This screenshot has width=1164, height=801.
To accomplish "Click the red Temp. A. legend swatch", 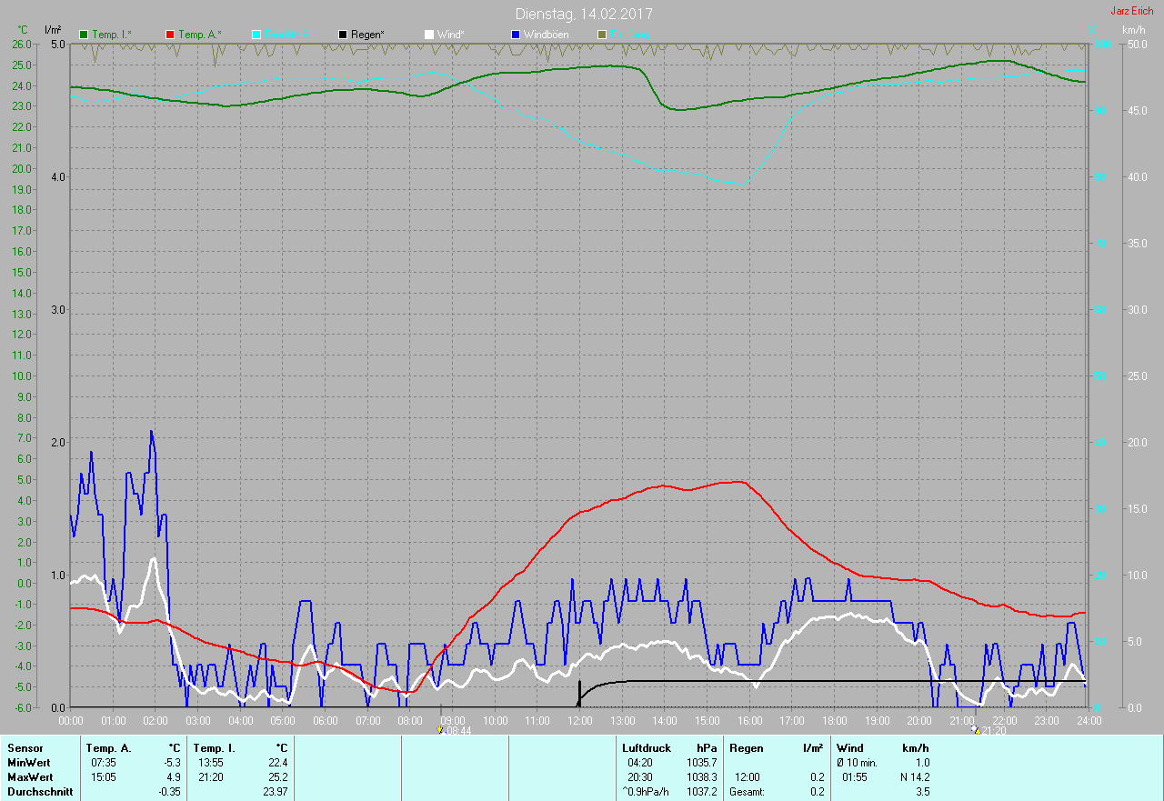I will [170, 35].
